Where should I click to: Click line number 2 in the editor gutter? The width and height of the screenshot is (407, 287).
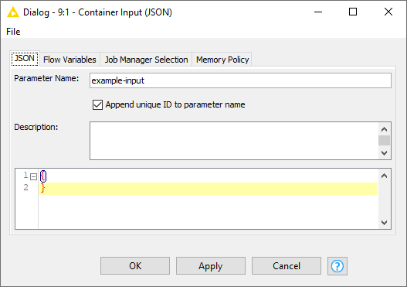coord(25,187)
